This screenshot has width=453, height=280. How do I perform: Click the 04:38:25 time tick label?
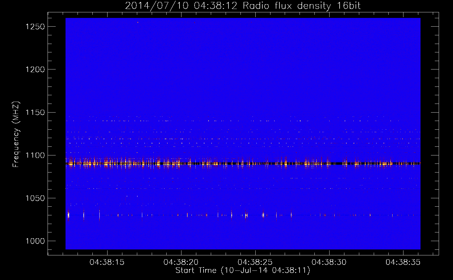tap(255, 262)
